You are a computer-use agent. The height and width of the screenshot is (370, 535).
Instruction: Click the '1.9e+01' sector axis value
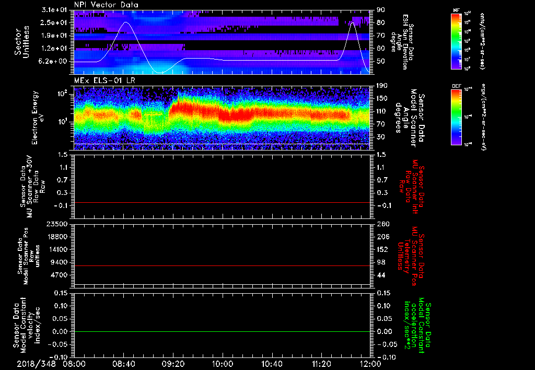(54, 36)
